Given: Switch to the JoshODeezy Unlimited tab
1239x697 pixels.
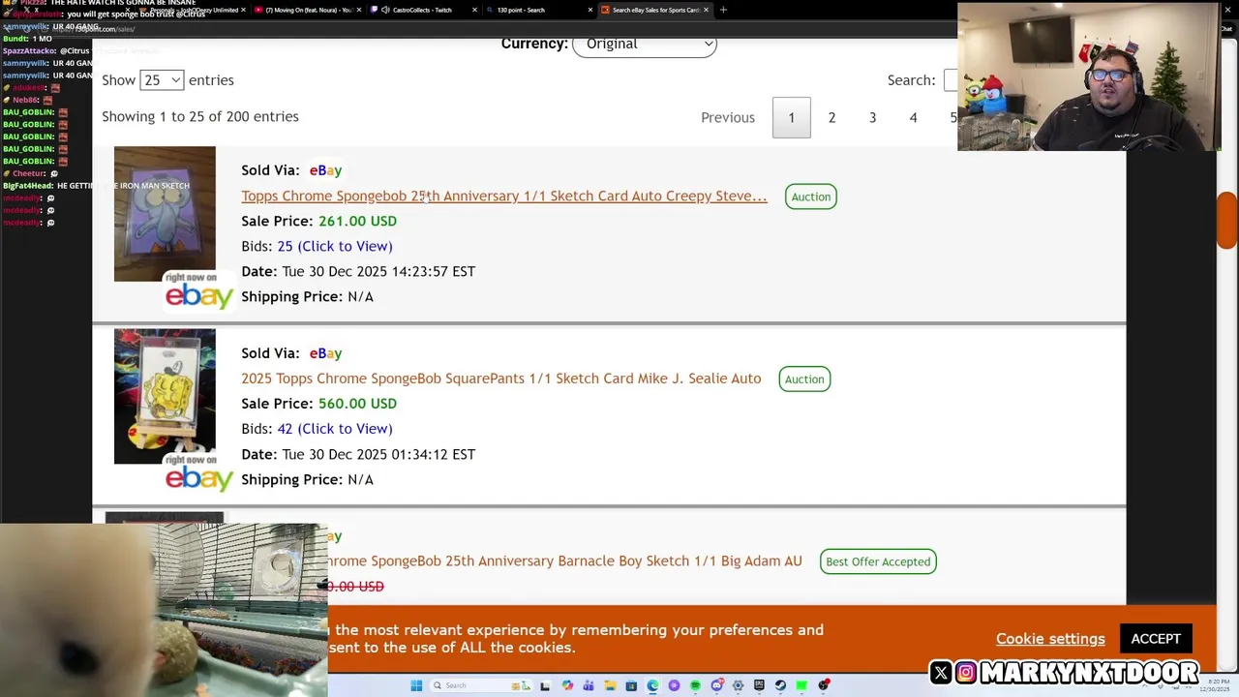Looking at the screenshot, I should tap(194, 10).
